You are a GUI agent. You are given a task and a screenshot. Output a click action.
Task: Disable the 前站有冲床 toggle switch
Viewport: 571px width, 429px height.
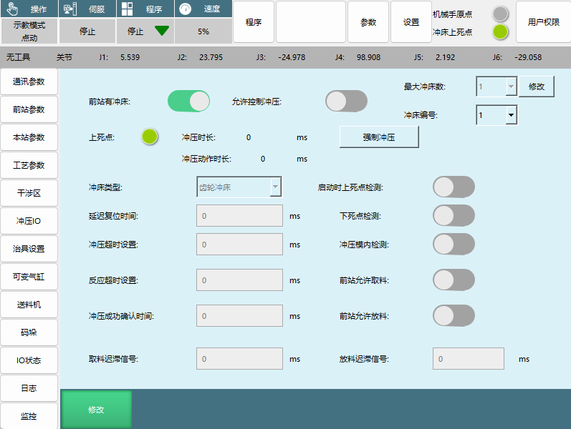[x=188, y=102]
